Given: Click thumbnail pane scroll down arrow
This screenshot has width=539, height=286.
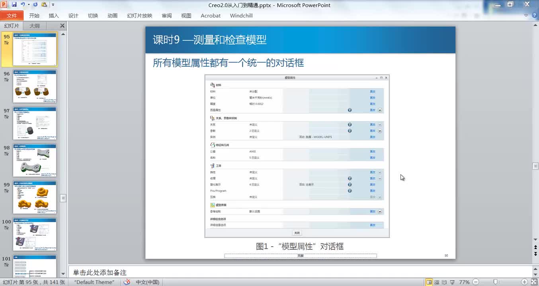Looking at the screenshot, I should (x=63, y=274).
